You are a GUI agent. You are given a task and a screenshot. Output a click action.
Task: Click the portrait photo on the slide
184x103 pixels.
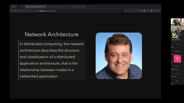coord(119,56)
